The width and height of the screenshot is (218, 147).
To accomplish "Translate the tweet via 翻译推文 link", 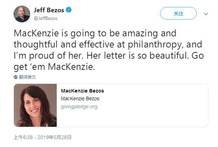I will point(28,77).
